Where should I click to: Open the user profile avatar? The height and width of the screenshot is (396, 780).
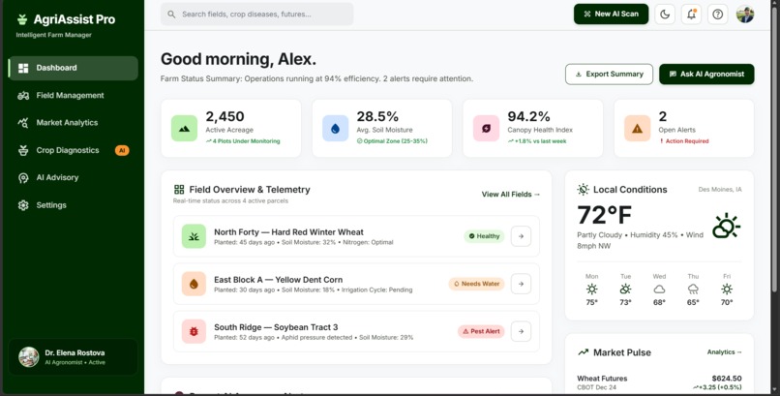click(x=745, y=15)
